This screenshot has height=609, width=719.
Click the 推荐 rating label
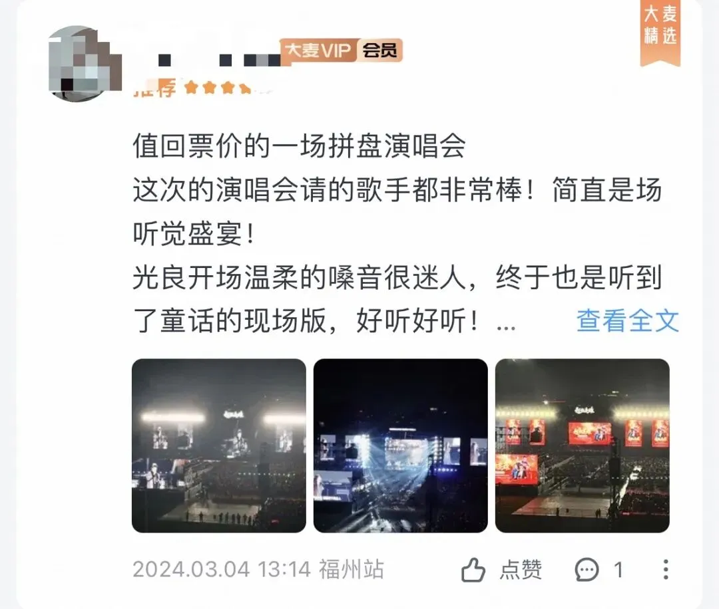(x=155, y=87)
